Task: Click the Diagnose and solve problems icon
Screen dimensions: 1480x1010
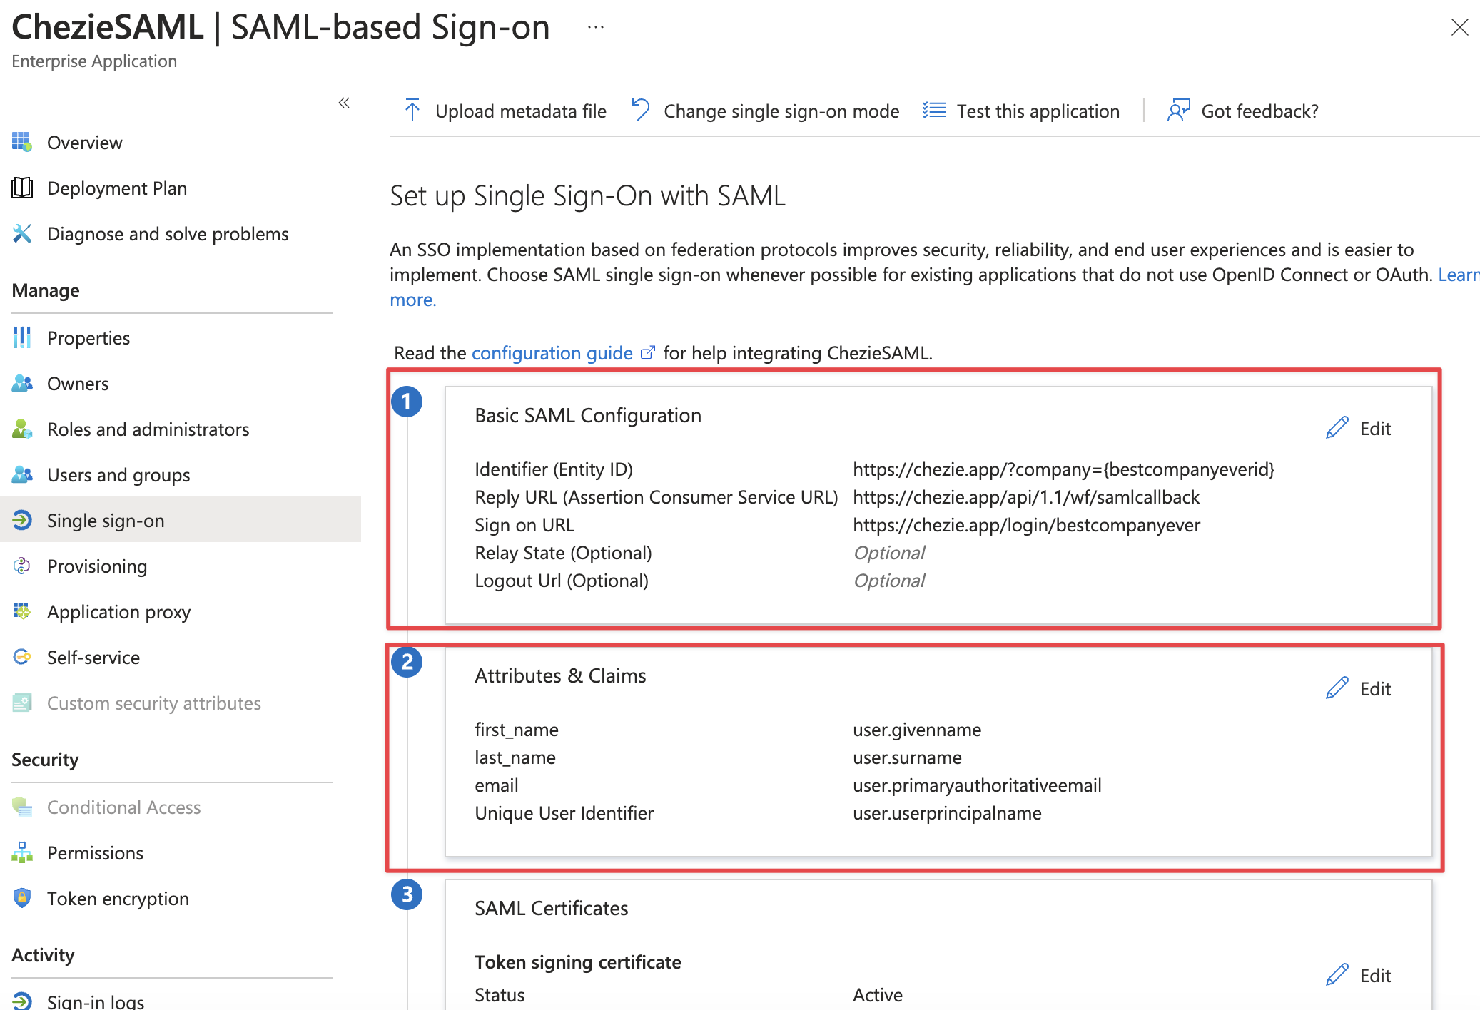Action: point(22,234)
